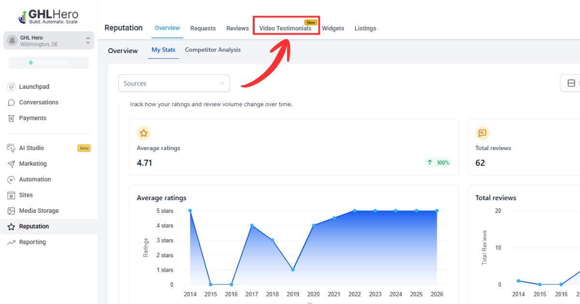Click the "Willimington, DE" location text
The image size is (580, 304).
tap(39, 44)
